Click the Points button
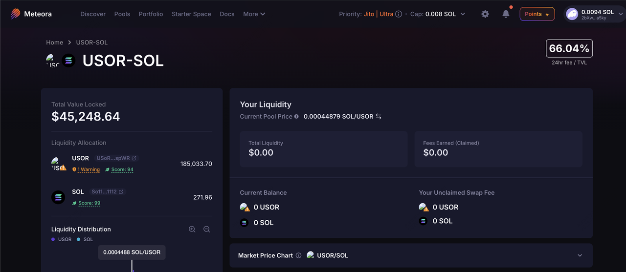This screenshot has height=272, width=626. point(537,14)
